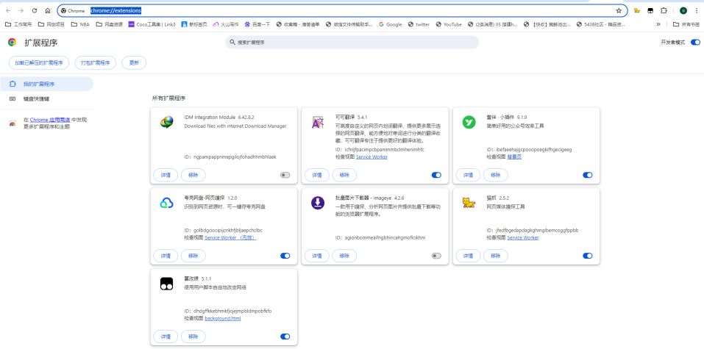Screen dimensions: 704x349
Task: Disable the 猫抓 extension toggle
Action: 587,256
